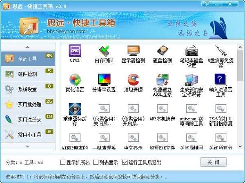The width and height of the screenshot is (245, 183).
Task: Select the 硬件检测 category
Action: [x=28, y=74]
